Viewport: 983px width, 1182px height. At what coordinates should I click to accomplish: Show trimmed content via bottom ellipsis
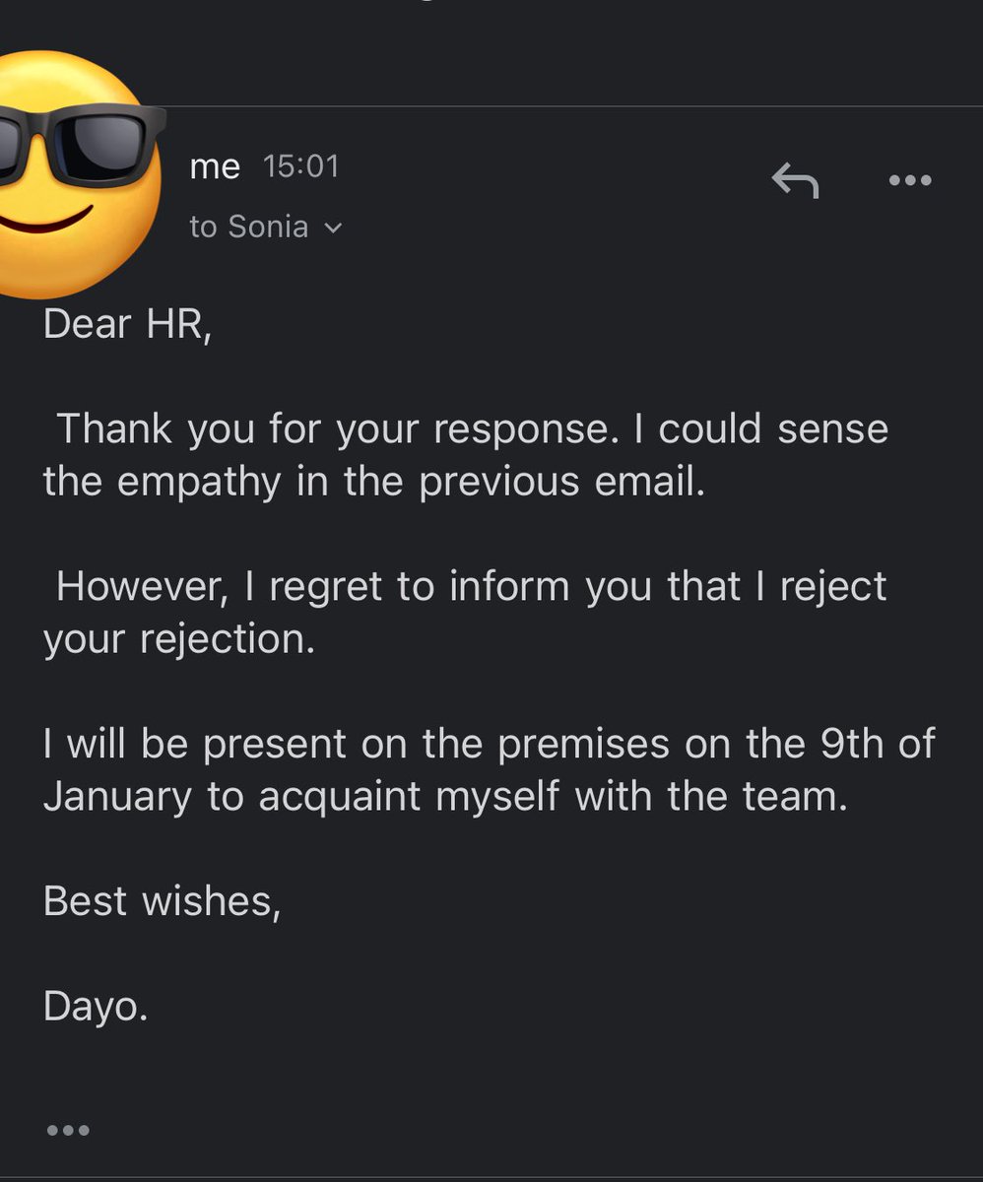(x=68, y=1130)
